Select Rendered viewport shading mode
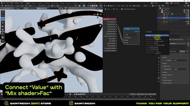This screenshot has height=106, width=190. (96, 6)
